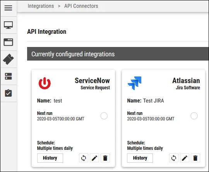Viewport: 209px width, 172px height.
Task: Delete the ServiceNow test integration
Action: pos(105,158)
